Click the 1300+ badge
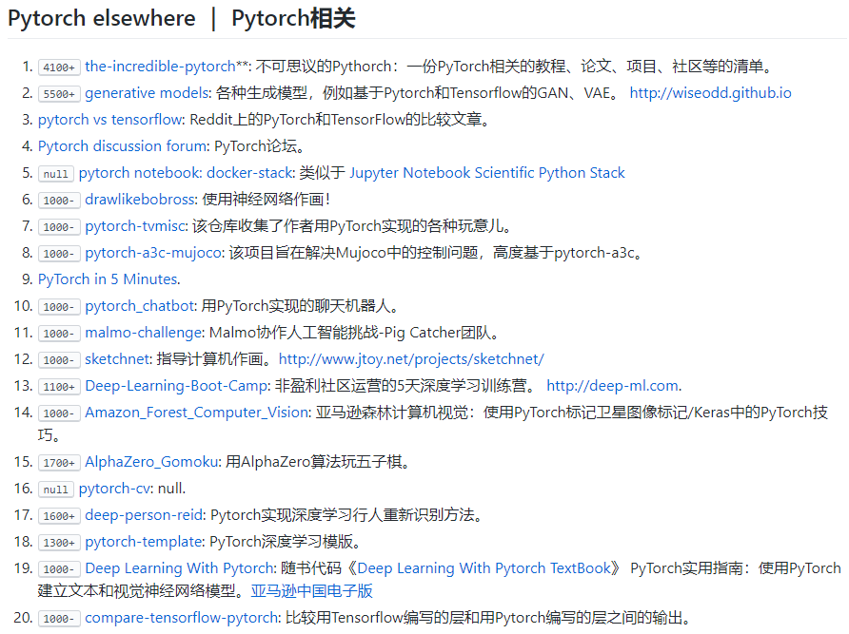Screen dimensions: 849x634 (59, 542)
